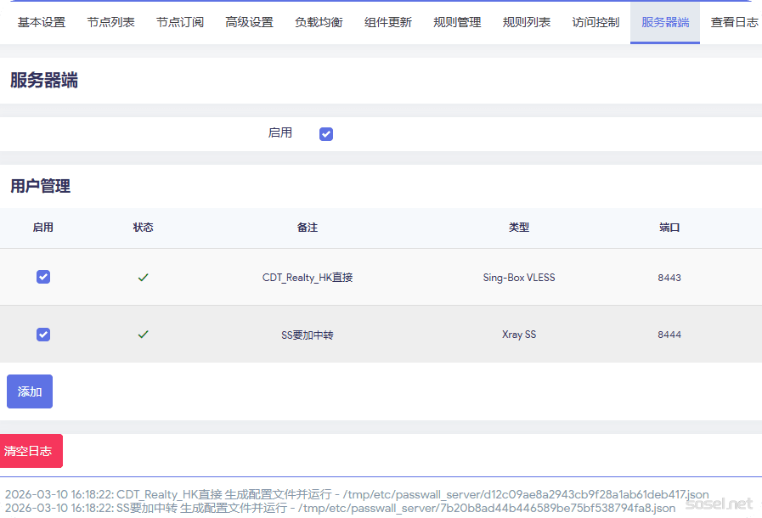Select the 负载均衡 tab
Viewport: 762px width, 518px height.
click(319, 22)
